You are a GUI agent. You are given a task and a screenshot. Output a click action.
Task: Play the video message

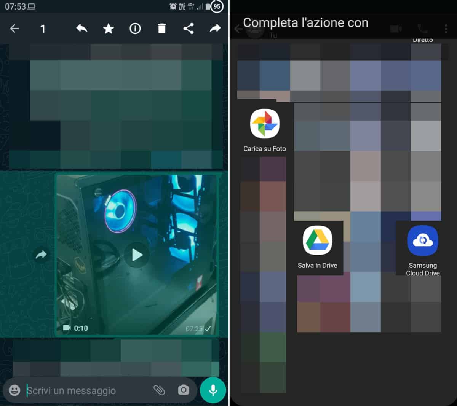click(137, 255)
